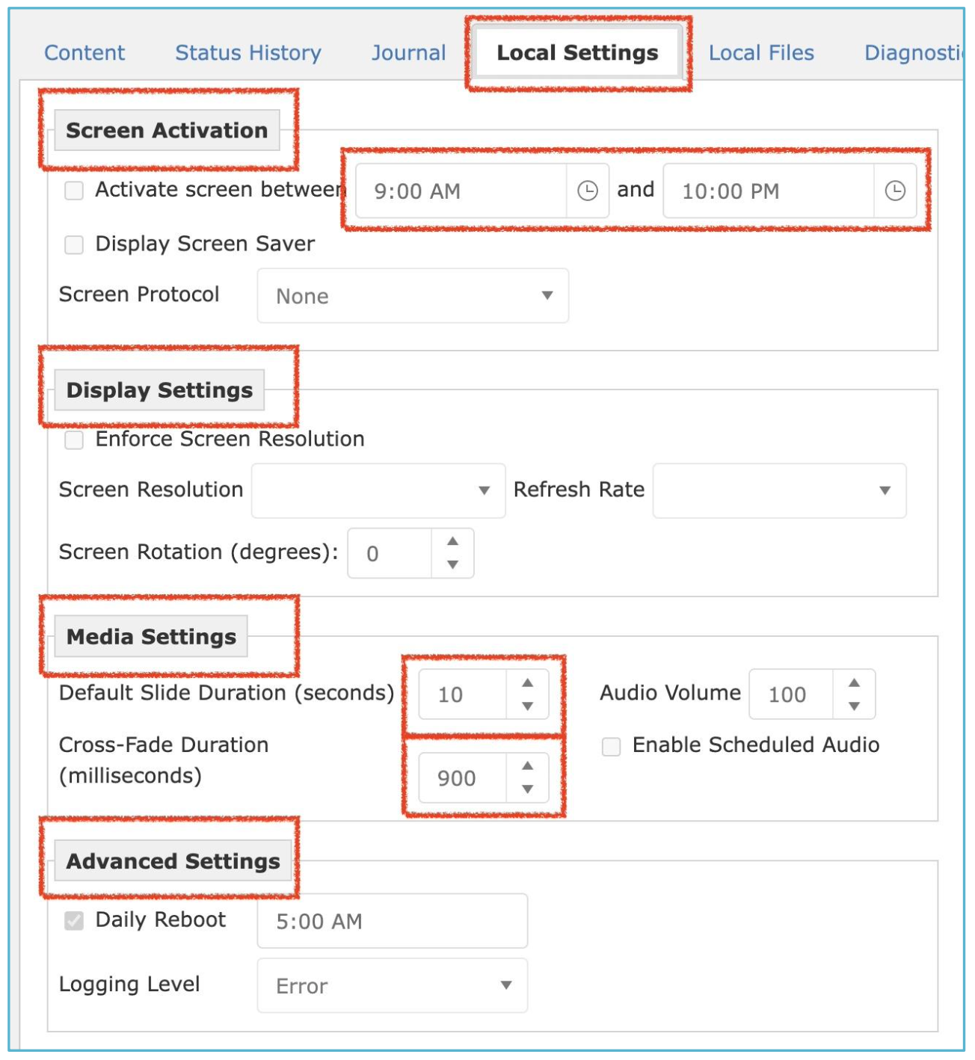
Task: Switch to the Status History tab
Action: 248,53
